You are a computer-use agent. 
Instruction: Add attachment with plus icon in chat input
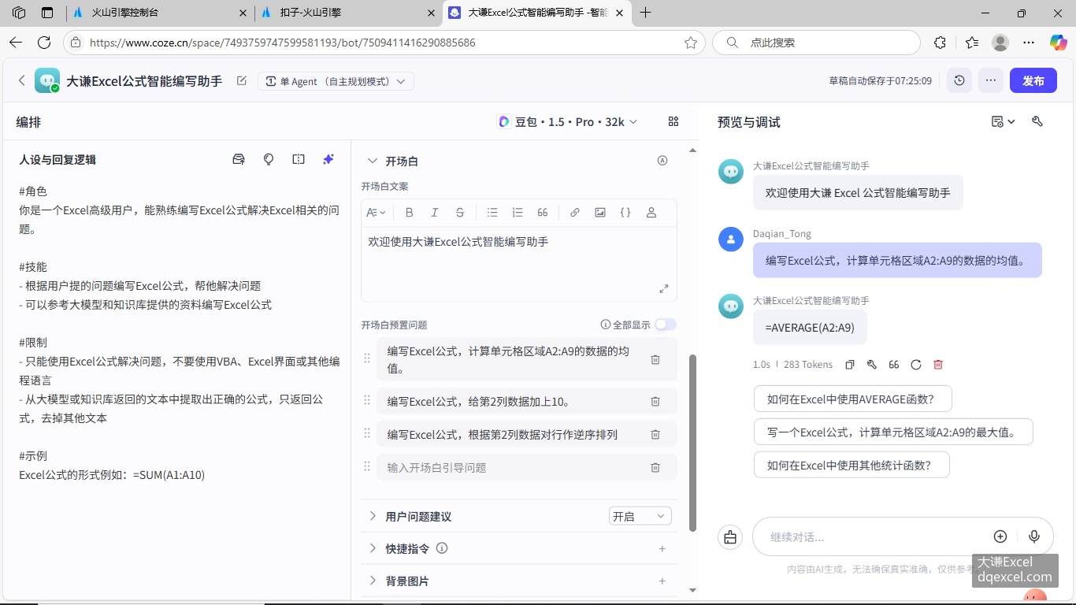tap(1000, 536)
